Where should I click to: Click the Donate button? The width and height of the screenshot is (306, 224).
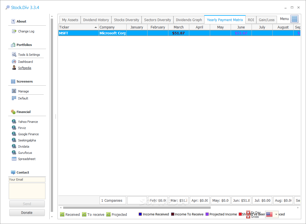27,213
